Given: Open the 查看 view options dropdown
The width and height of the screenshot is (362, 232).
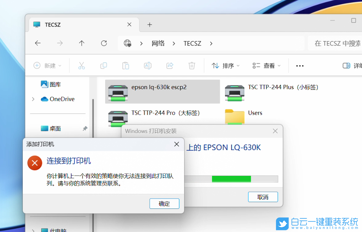Looking at the screenshot, I should coord(267,65).
